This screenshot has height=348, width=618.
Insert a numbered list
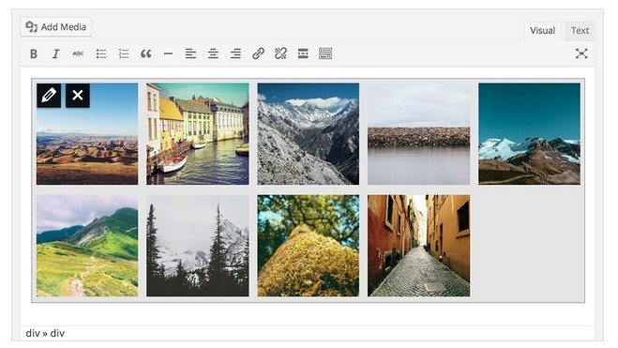pyautogui.click(x=124, y=53)
